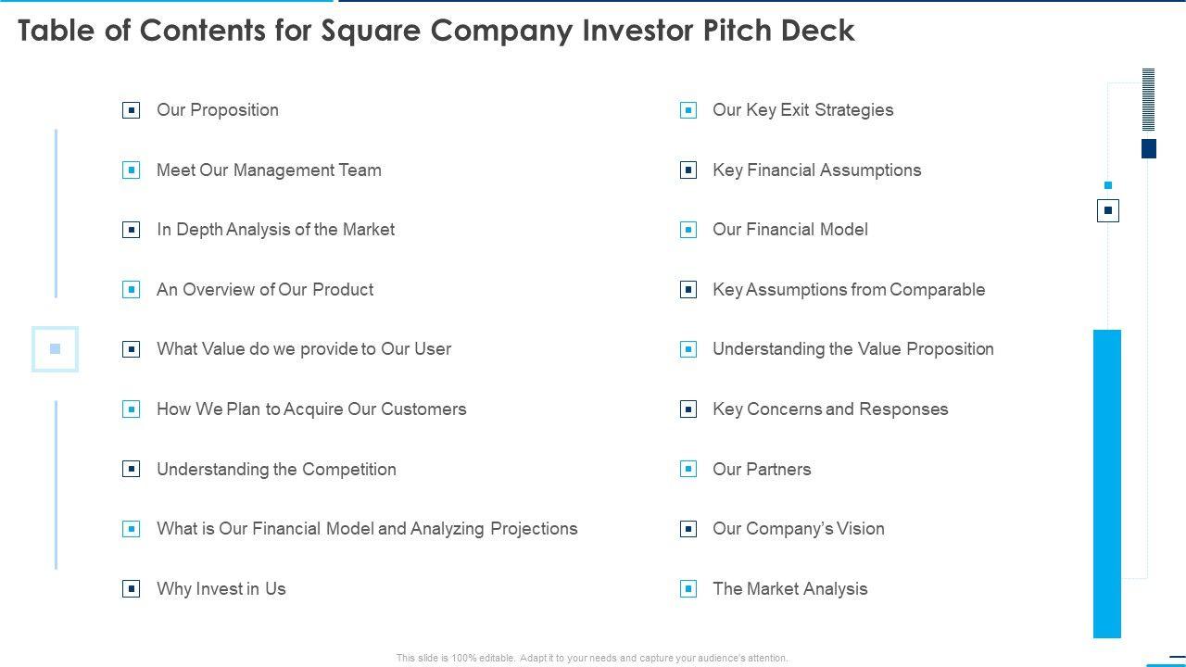
Task: Click the slide title Table of Contents
Action: tap(435, 31)
